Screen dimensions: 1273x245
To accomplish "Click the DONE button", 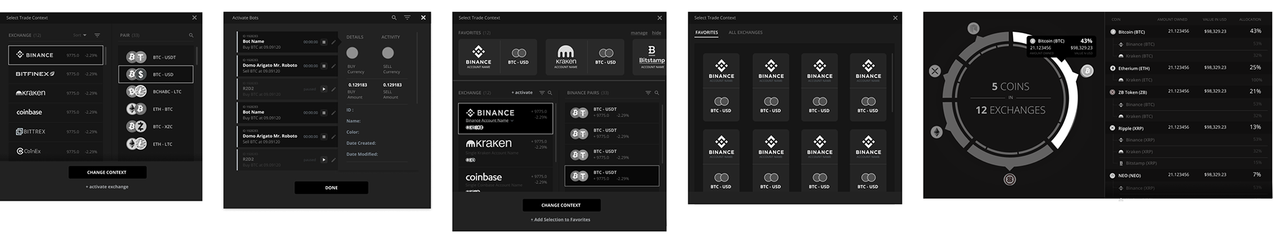I will (332, 187).
